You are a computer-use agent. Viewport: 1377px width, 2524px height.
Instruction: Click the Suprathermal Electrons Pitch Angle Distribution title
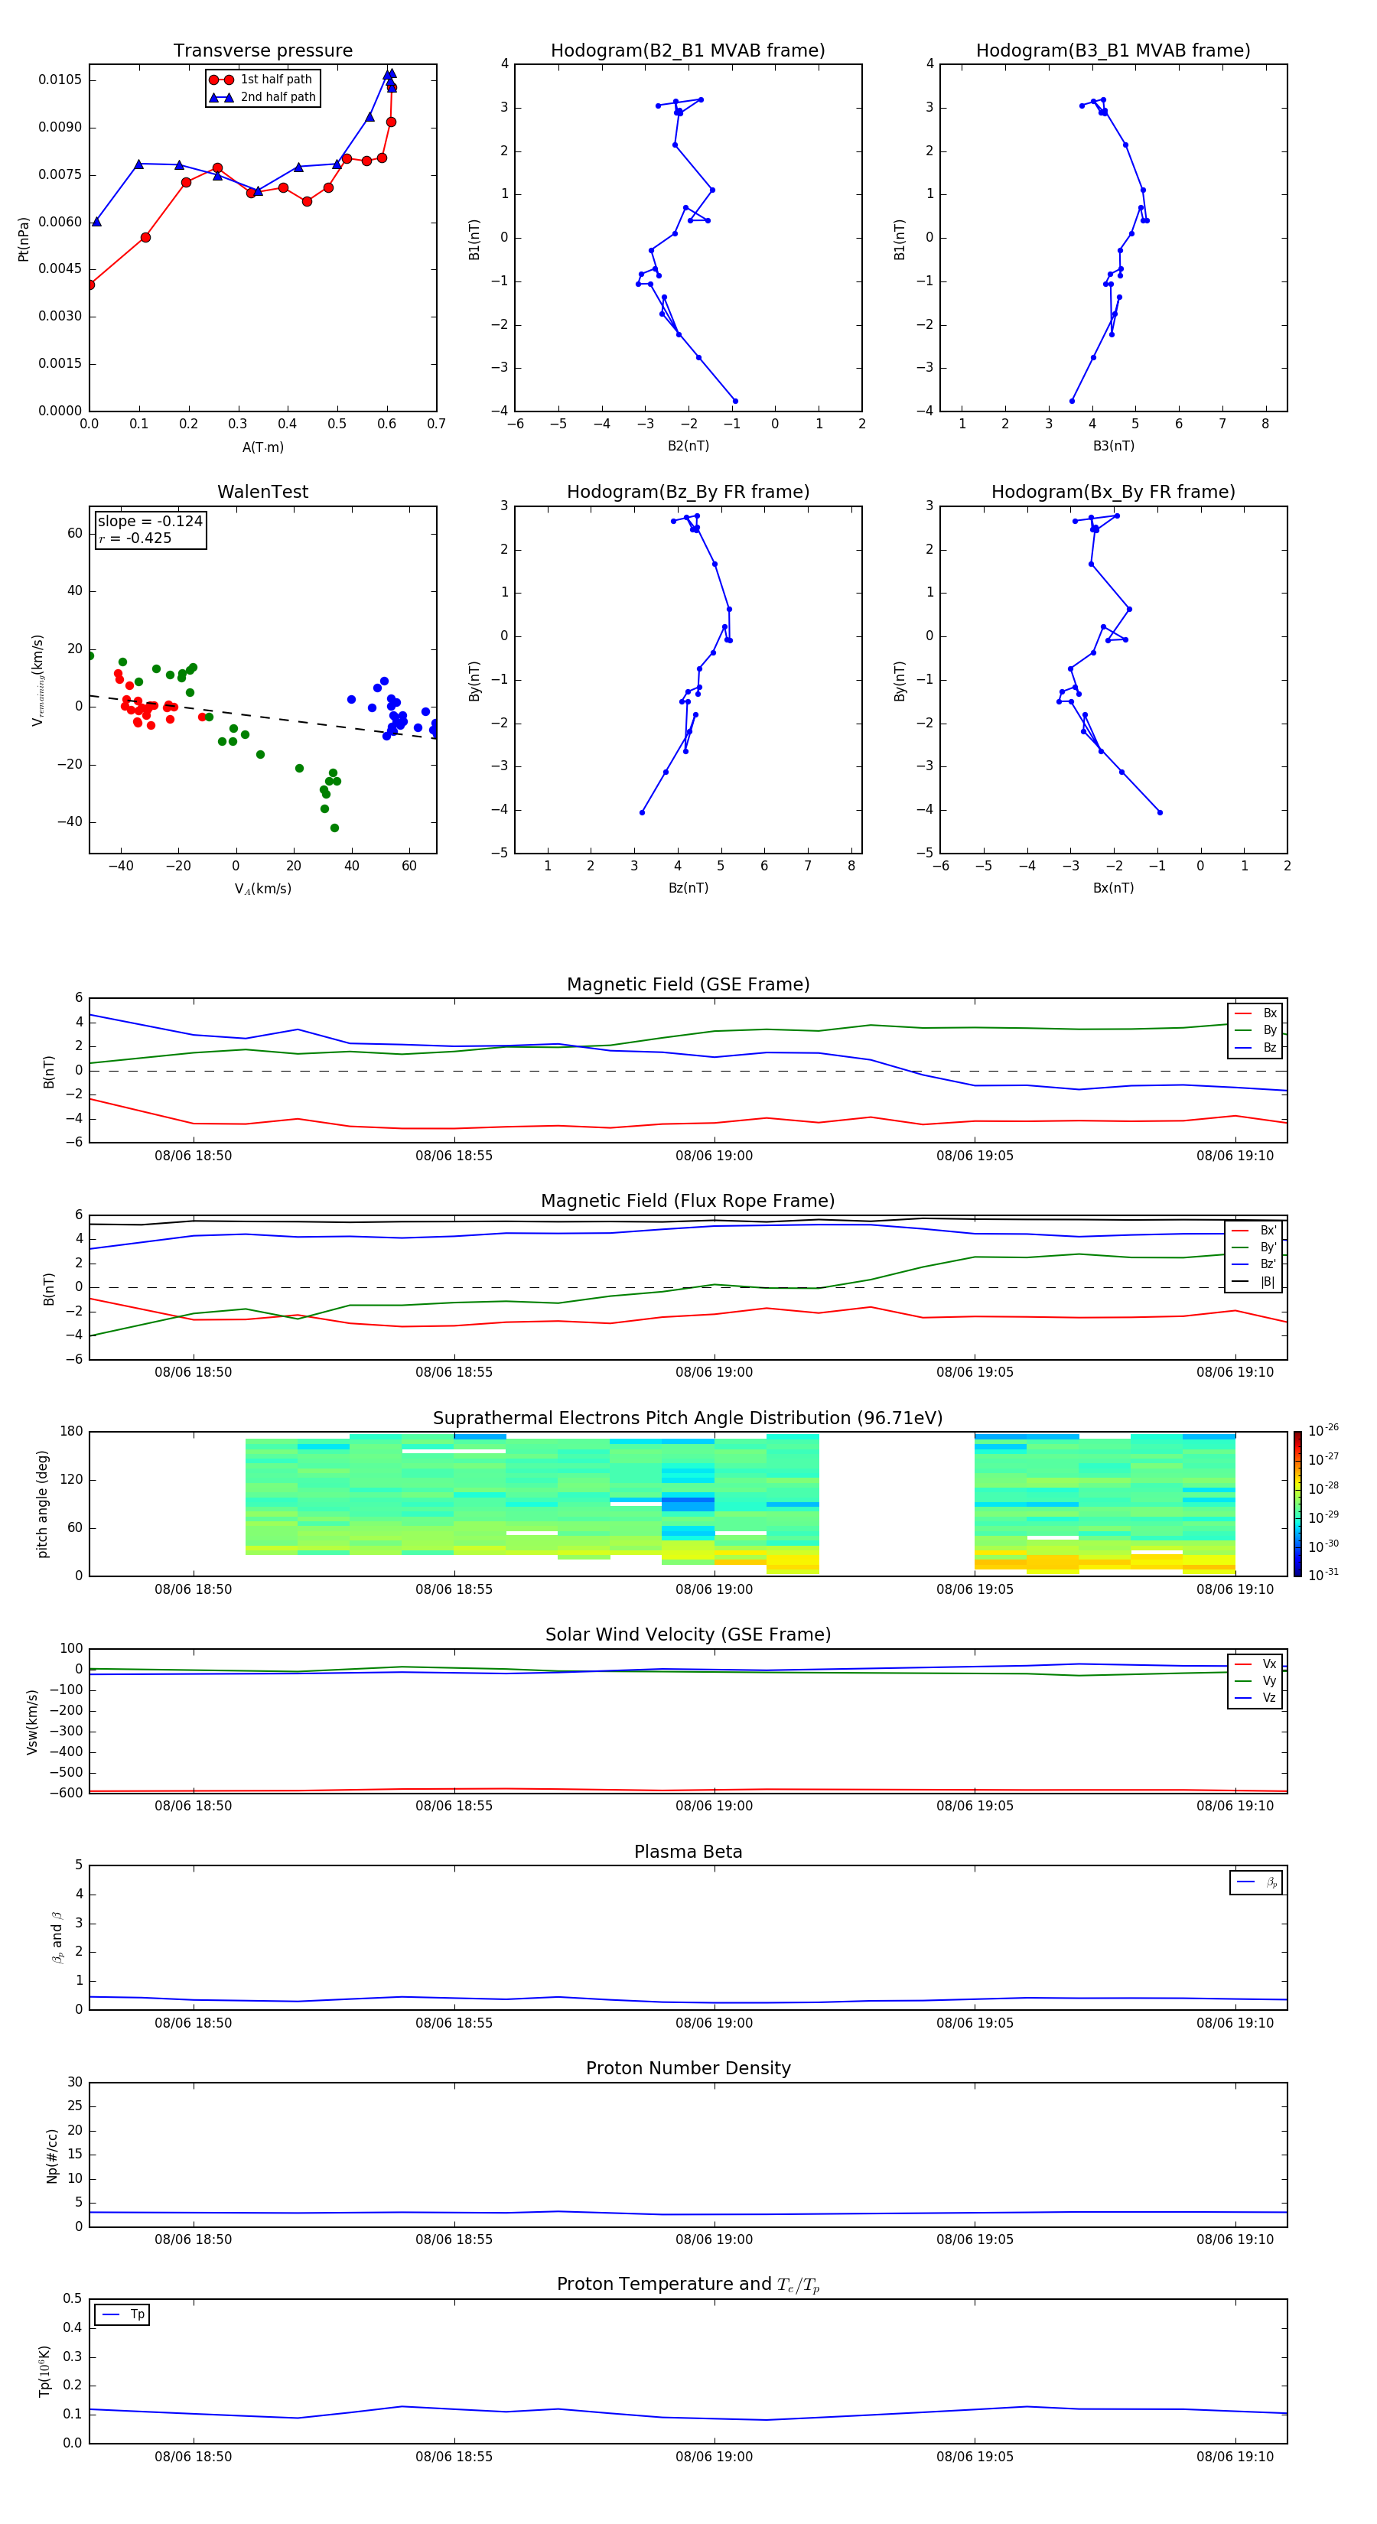(688, 1418)
